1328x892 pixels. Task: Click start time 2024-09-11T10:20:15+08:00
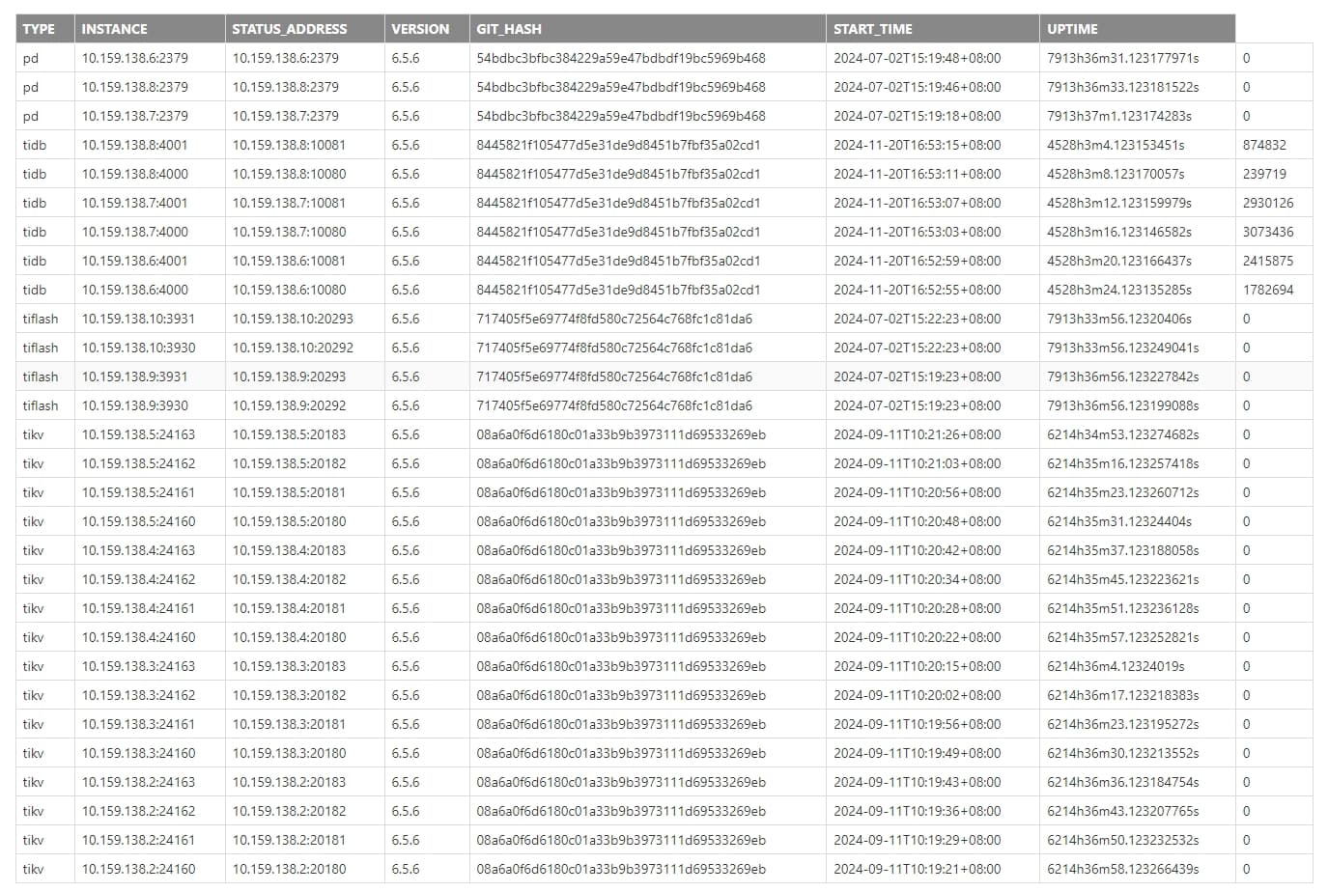917,666
